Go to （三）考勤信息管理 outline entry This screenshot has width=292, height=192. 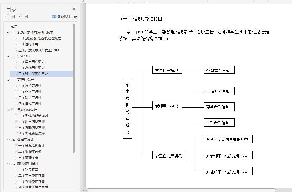(x=30, y=127)
